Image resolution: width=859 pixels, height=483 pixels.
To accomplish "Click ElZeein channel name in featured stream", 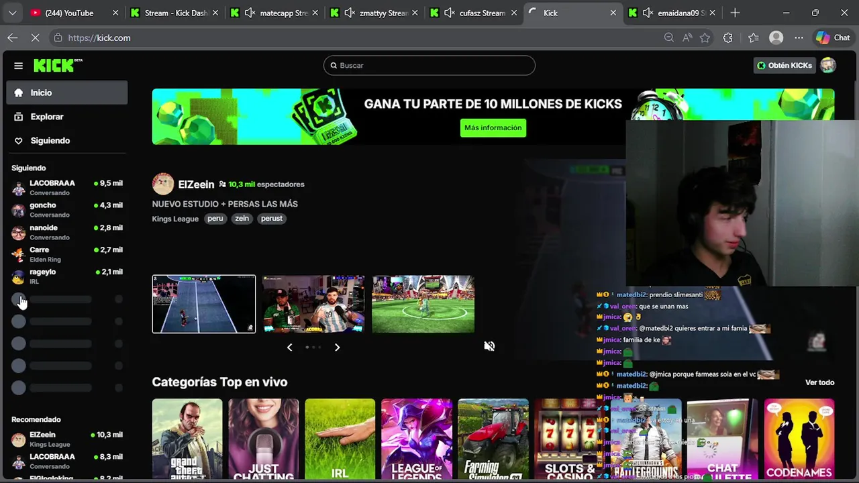I will point(196,184).
